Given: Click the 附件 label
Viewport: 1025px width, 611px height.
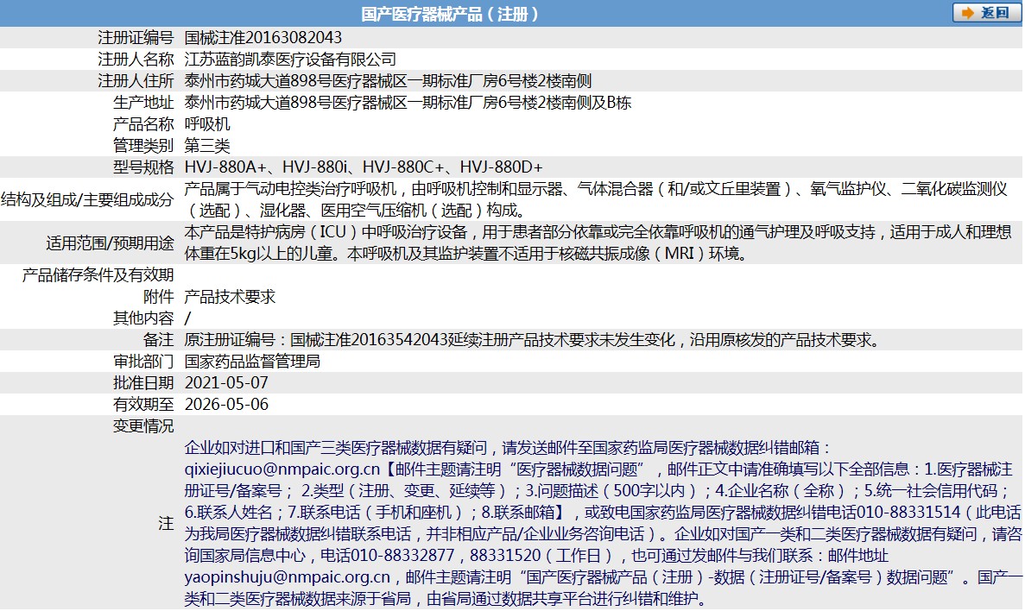Looking at the screenshot, I should (x=159, y=297).
